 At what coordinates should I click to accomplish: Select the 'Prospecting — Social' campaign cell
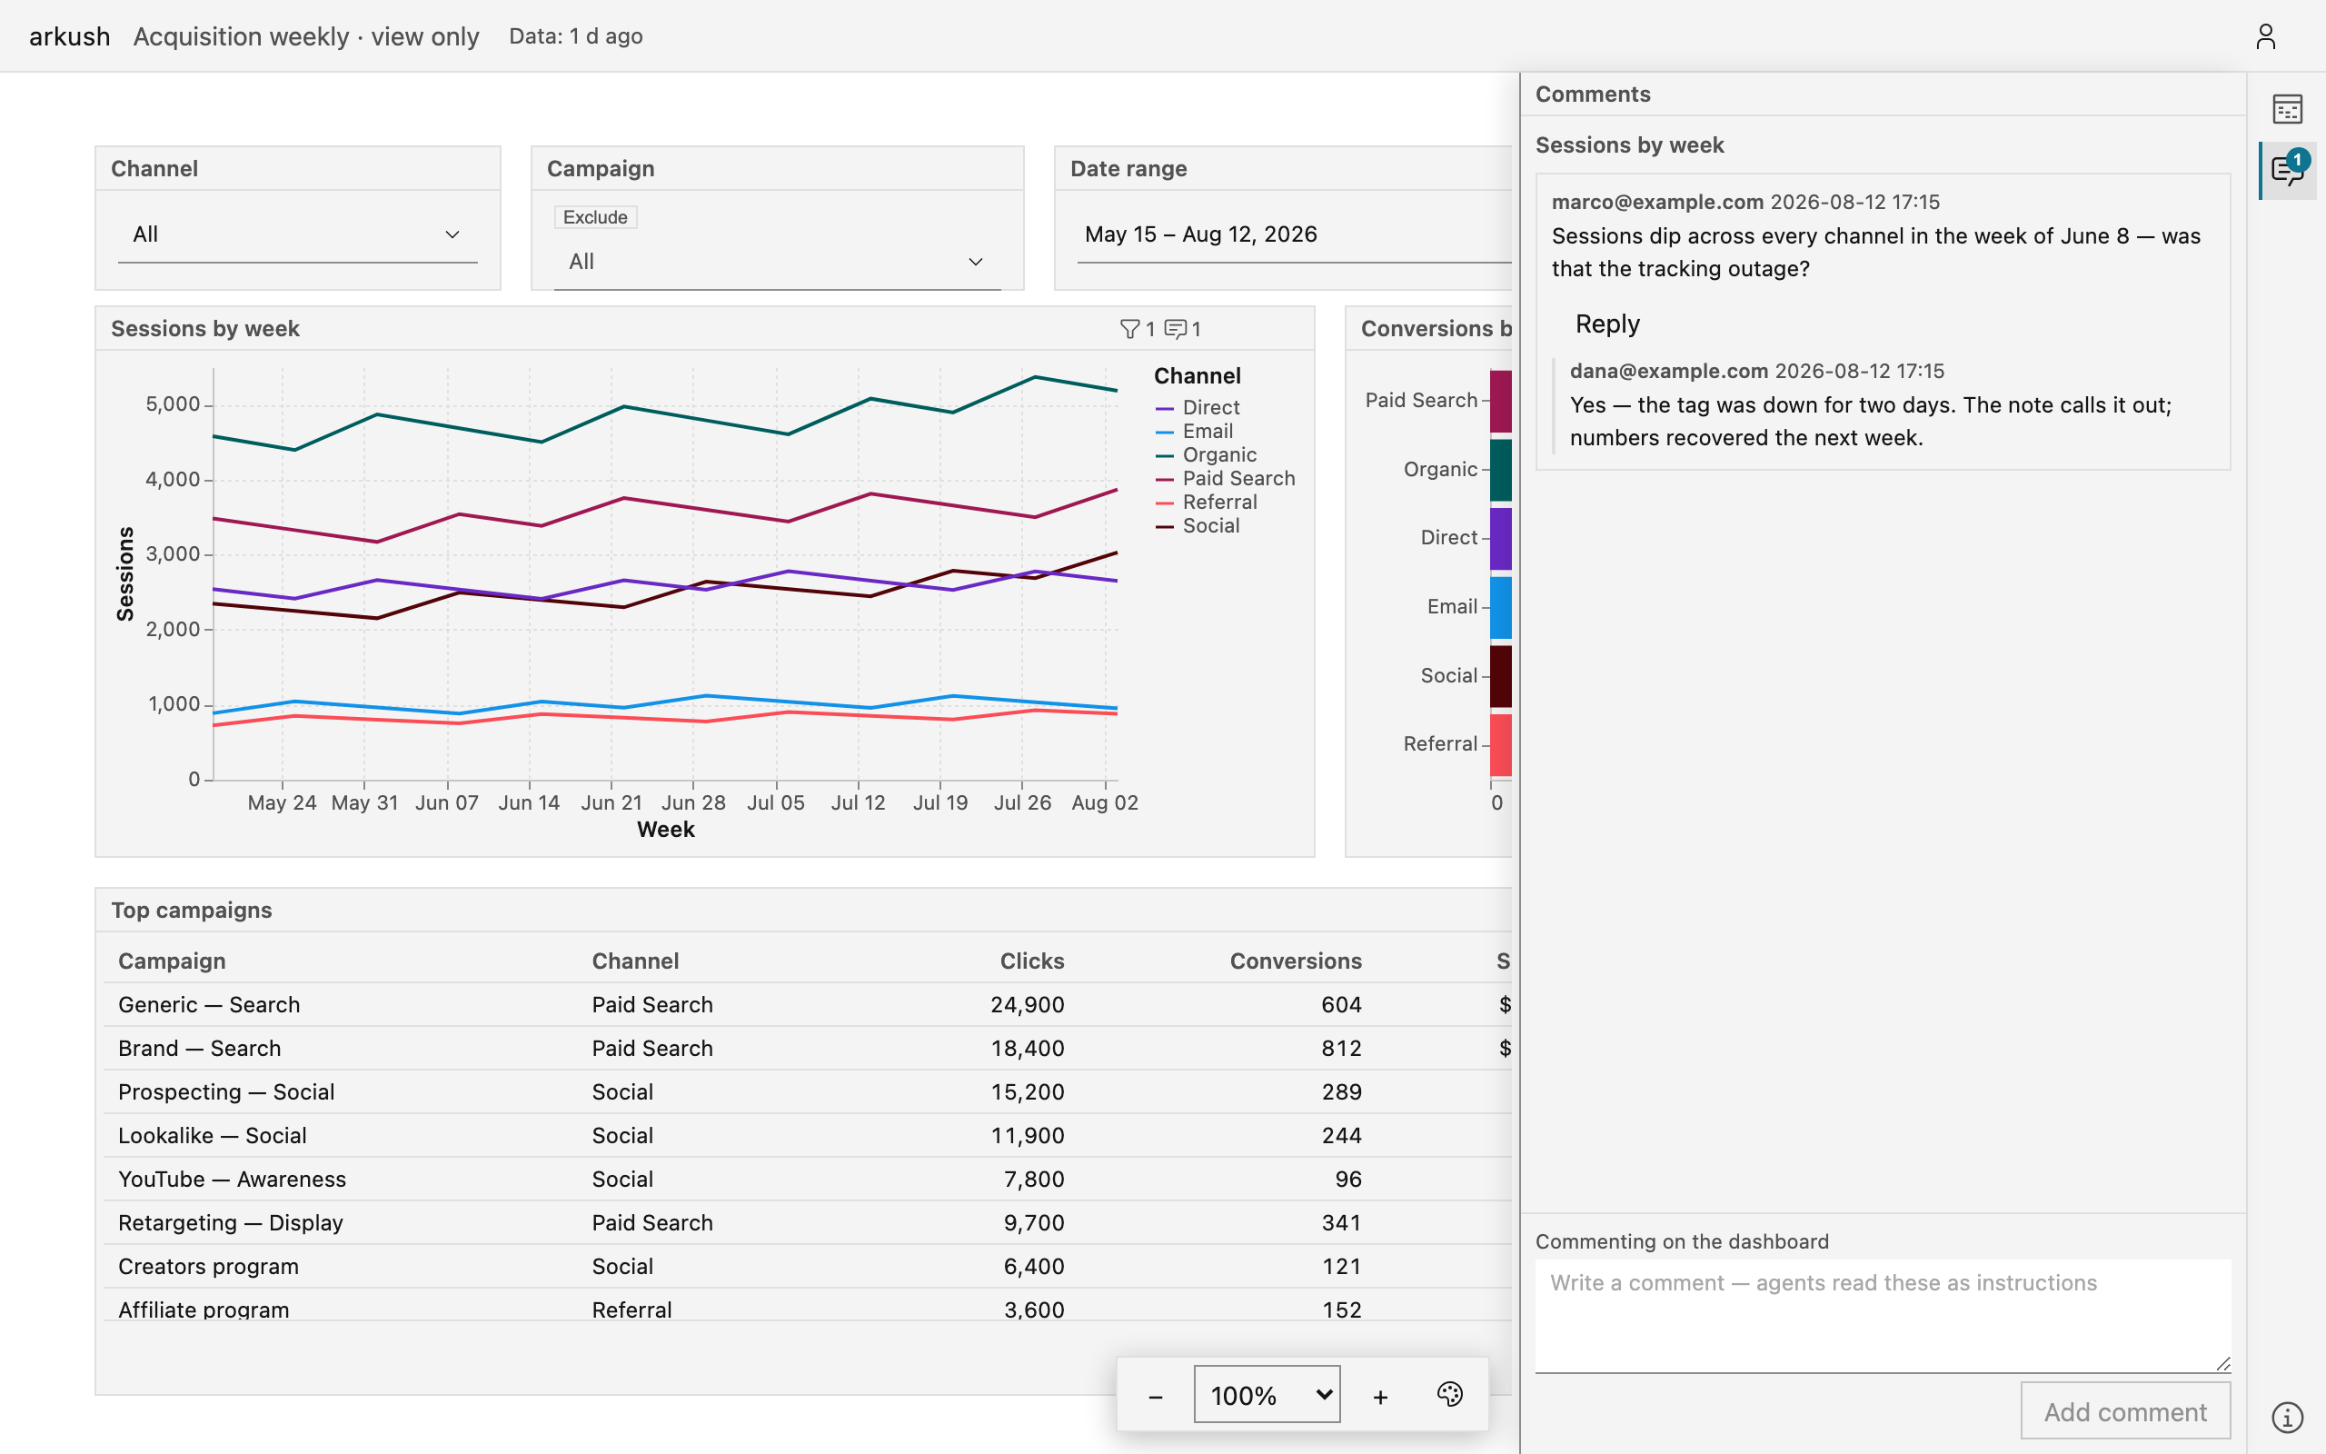(227, 1092)
